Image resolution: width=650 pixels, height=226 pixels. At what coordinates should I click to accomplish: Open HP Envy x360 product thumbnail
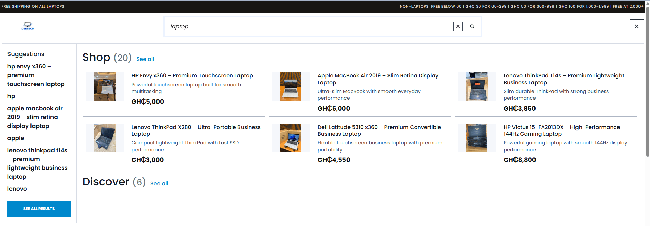point(105,87)
